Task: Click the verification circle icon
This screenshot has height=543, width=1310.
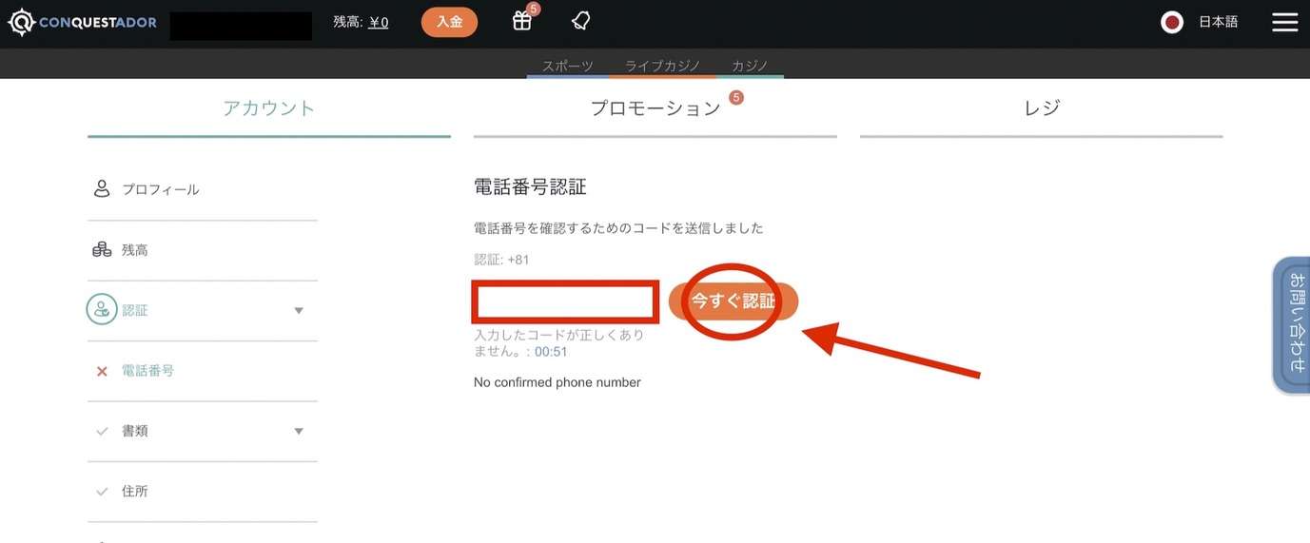Action: pos(102,309)
